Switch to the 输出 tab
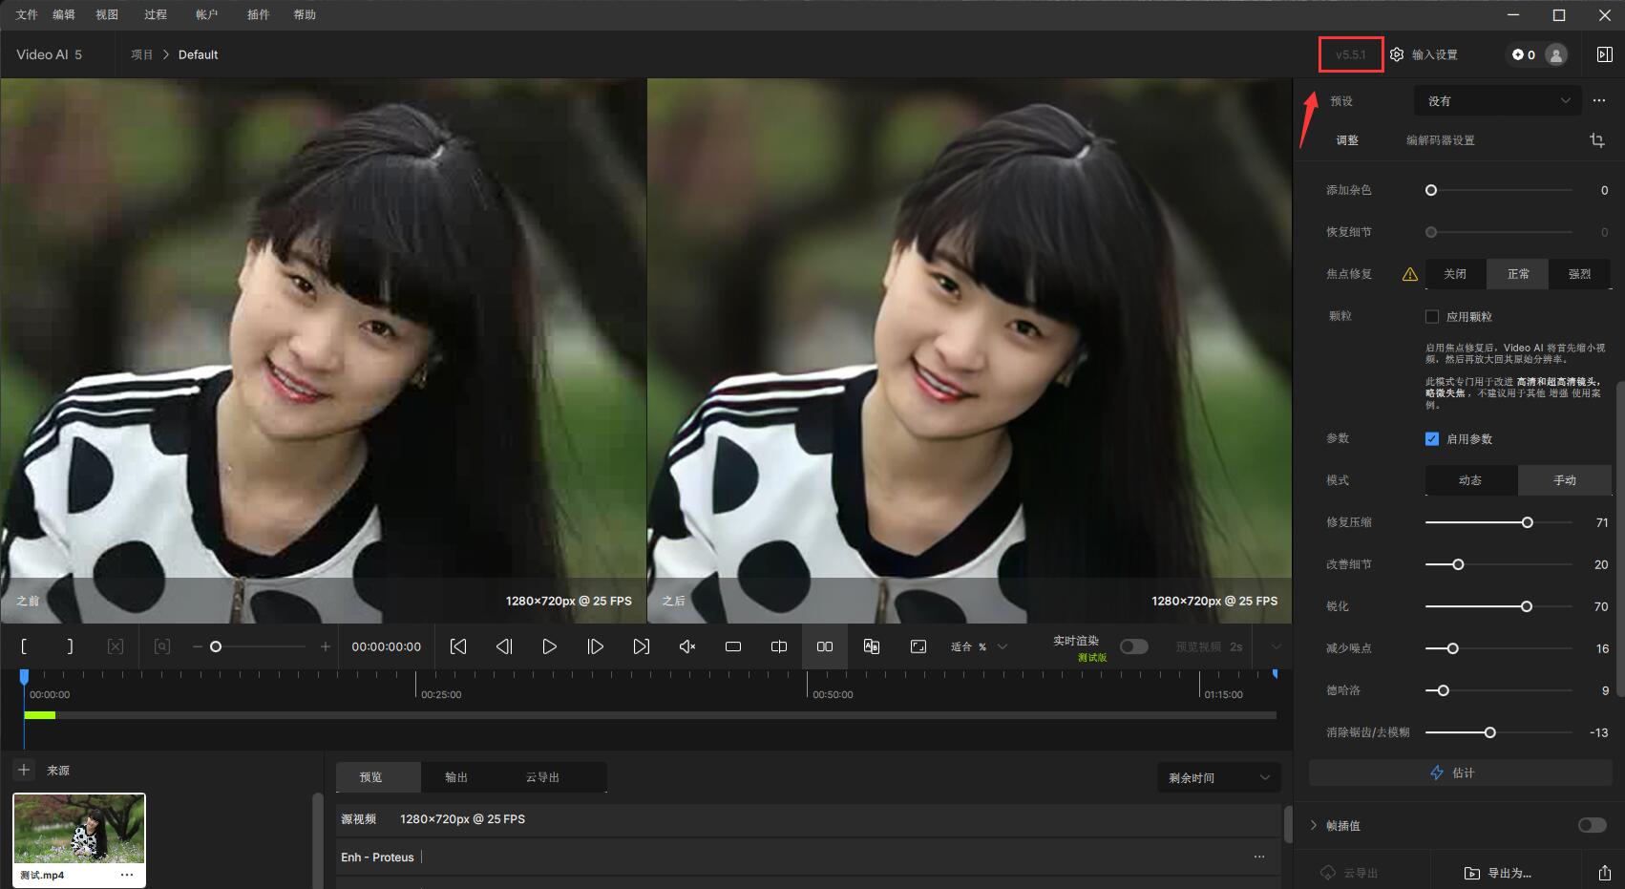Viewport: 1625px width, 889px height. [x=456, y=777]
